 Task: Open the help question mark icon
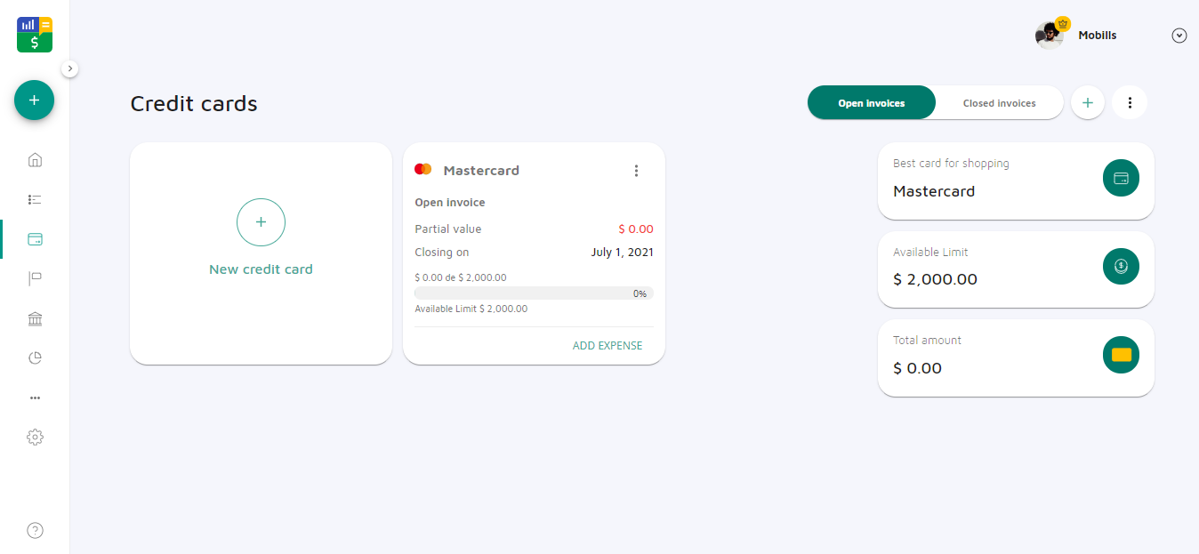coord(35,531)
